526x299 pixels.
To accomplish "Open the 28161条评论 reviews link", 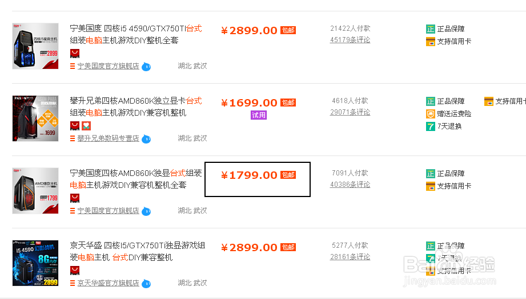I will [350, 257].
